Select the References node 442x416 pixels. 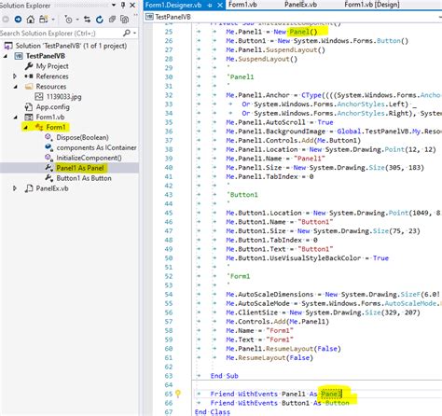[52, 76]
